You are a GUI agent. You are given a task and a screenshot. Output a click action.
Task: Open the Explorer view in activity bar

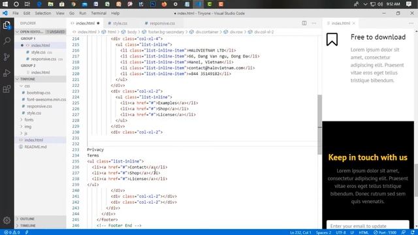pos(7,25)
